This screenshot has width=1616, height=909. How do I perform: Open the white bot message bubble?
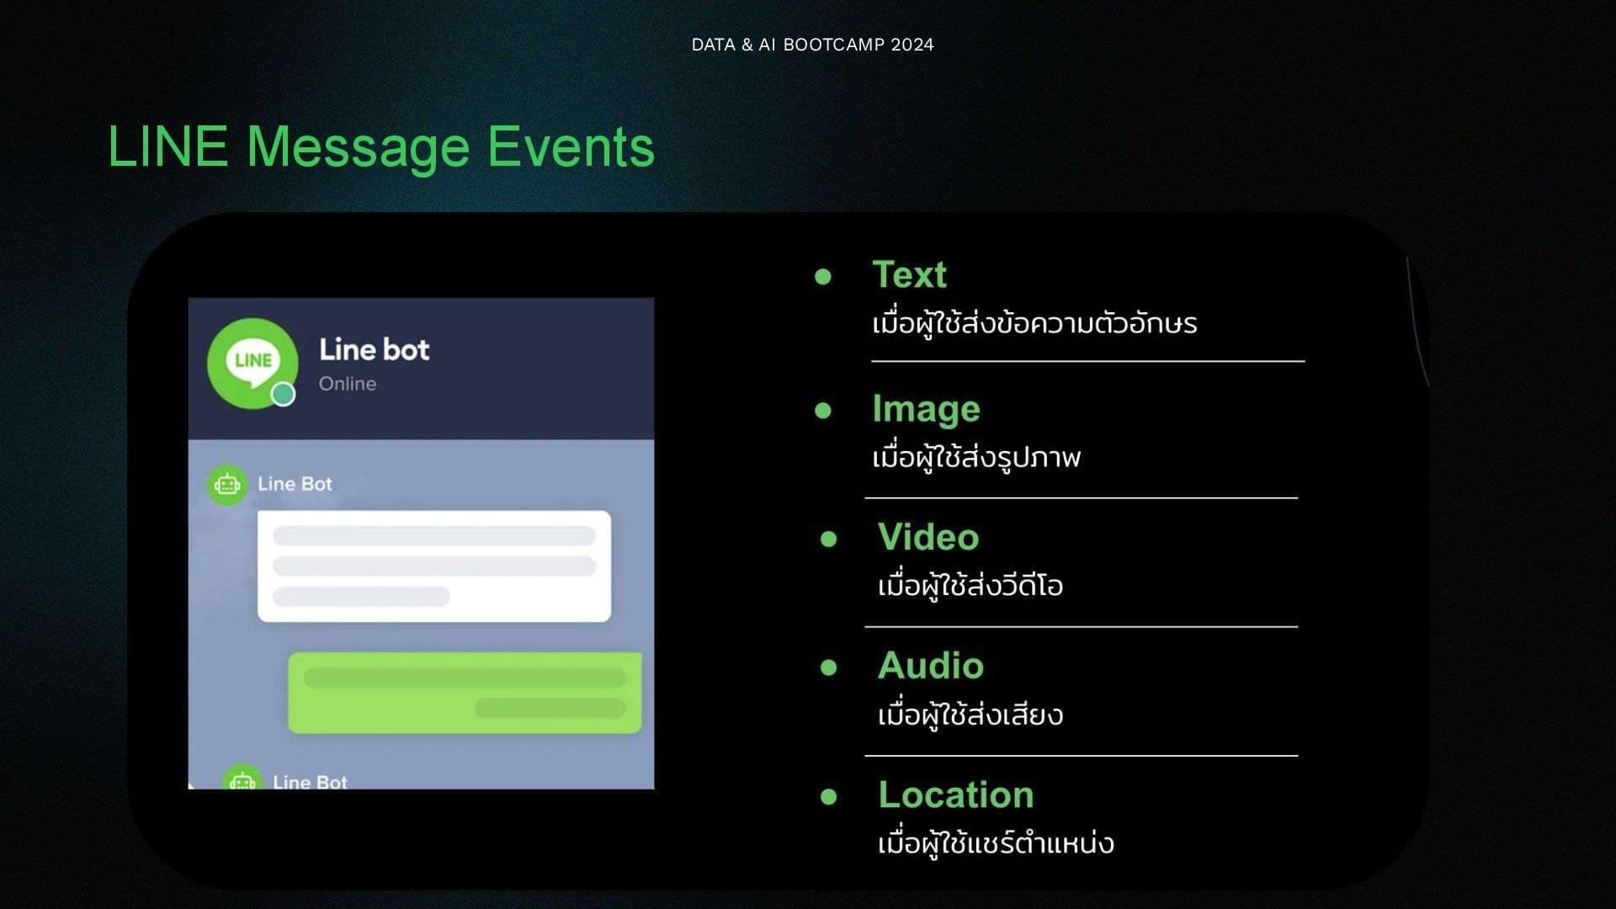point(434,566)
